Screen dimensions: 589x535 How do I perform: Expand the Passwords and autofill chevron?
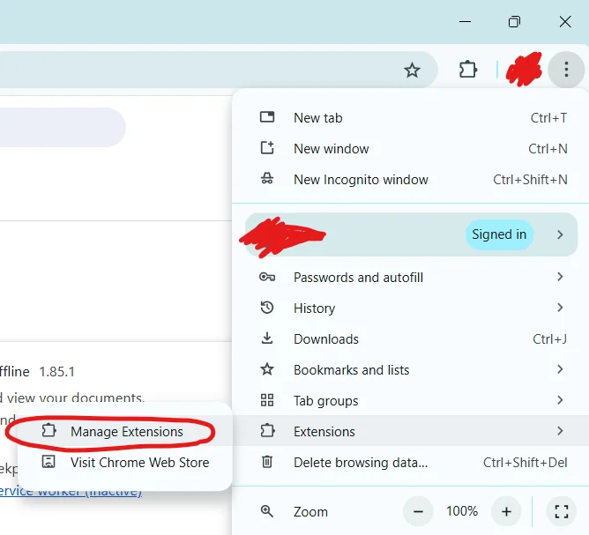pyautogui.click(x=560, y=277)
